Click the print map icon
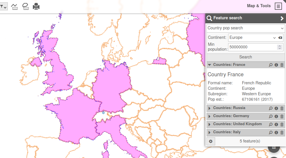 pyautogui.click(x=36, y=6)
